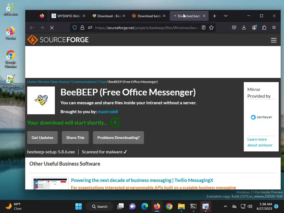Close the WYSIWYG Web tab
This screenshot has height=213, width=284.
pyautogui.click(x=84, y=16)
